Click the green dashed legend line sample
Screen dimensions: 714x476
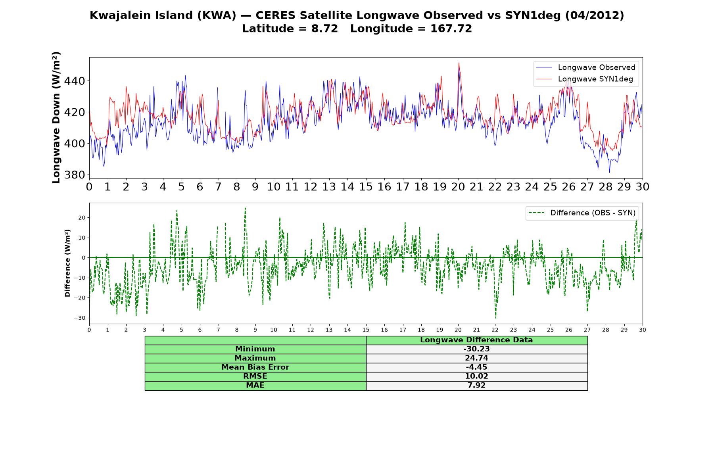coord(536,213)
